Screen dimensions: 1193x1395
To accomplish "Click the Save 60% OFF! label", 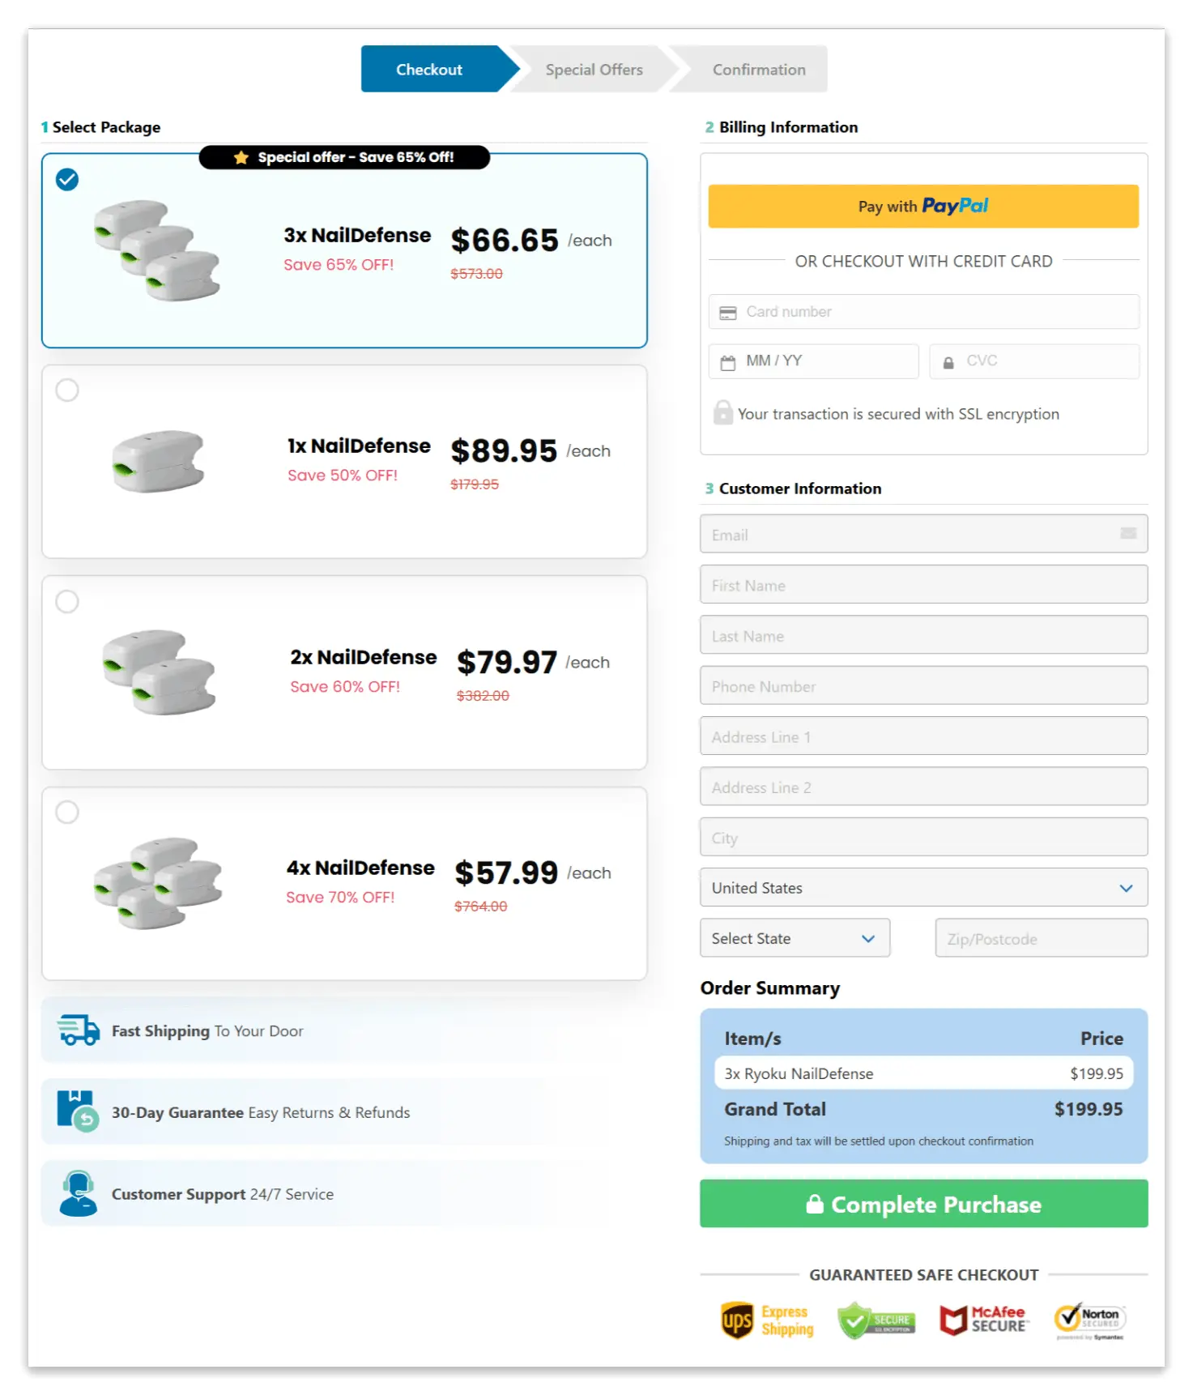I will (345, 687).
